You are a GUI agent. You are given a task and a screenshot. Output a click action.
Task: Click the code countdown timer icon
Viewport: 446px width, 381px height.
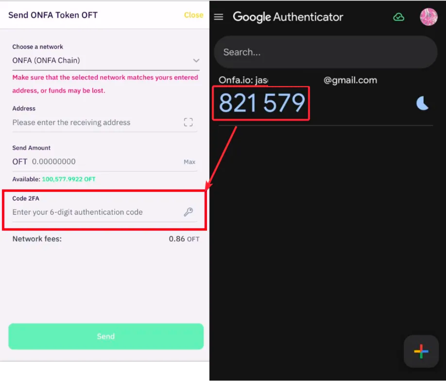pos(422,103)
